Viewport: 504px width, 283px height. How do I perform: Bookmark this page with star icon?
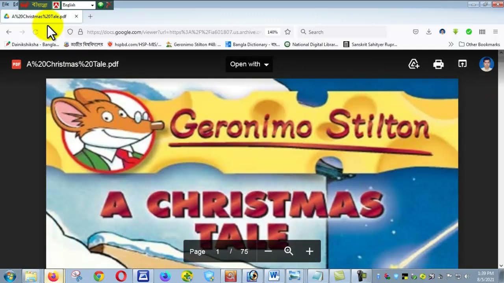[287, 32]
